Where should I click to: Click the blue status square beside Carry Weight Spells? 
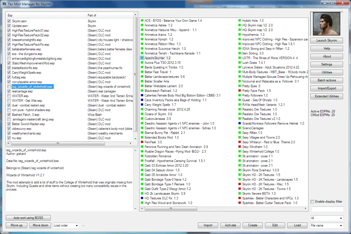click(142, 105)
